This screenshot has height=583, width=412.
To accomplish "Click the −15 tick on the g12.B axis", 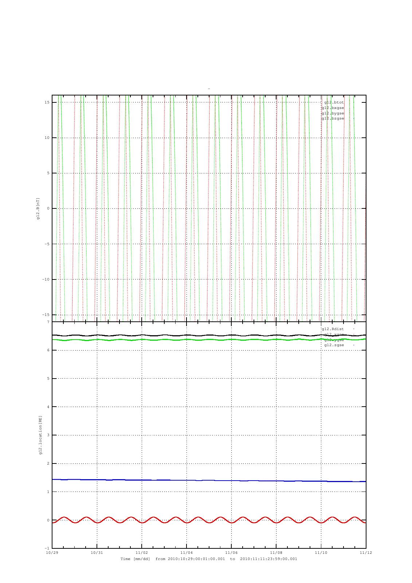I will 46,315.
